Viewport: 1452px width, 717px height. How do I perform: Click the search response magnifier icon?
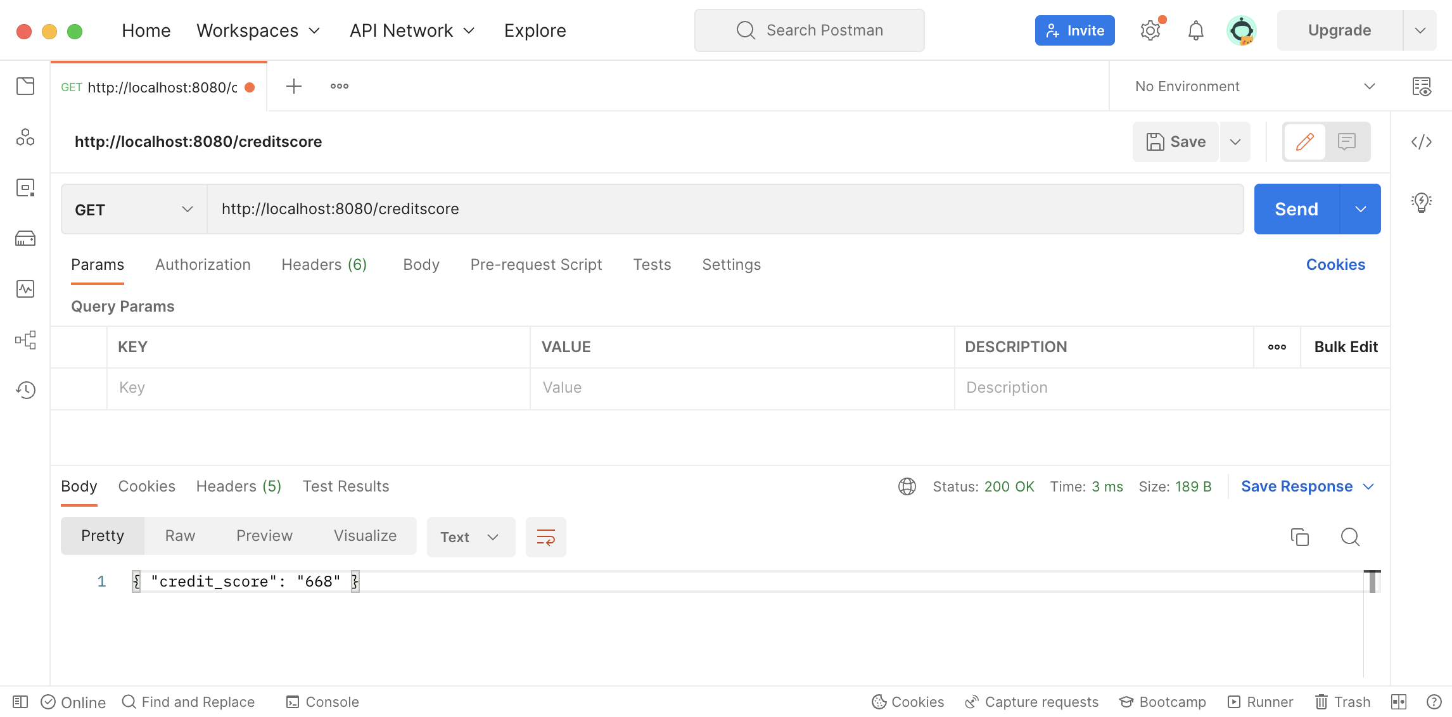coord(1350,537)
